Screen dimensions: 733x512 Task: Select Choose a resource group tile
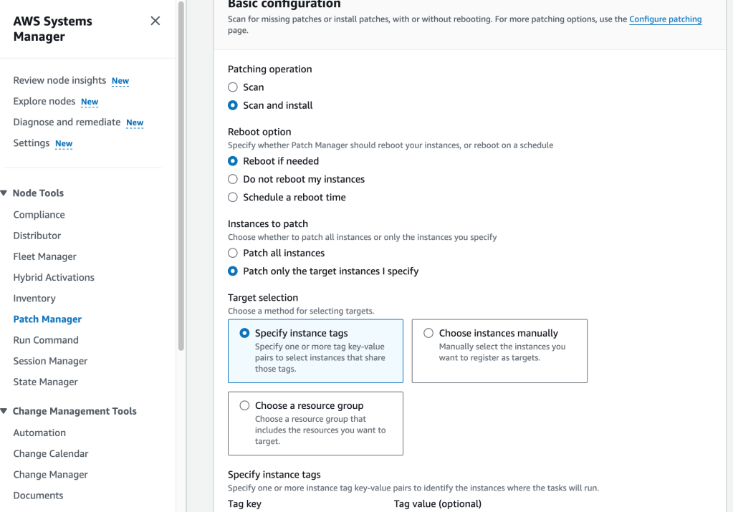click(x=315, y=422)
